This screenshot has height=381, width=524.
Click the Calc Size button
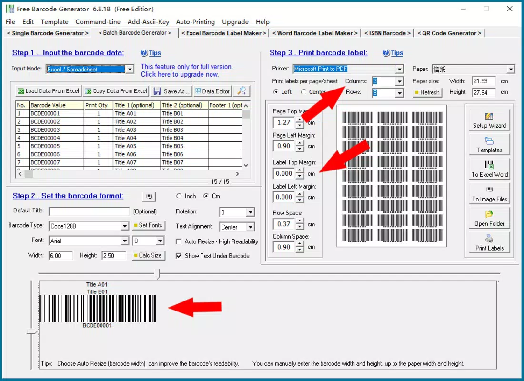click(148, 255)
